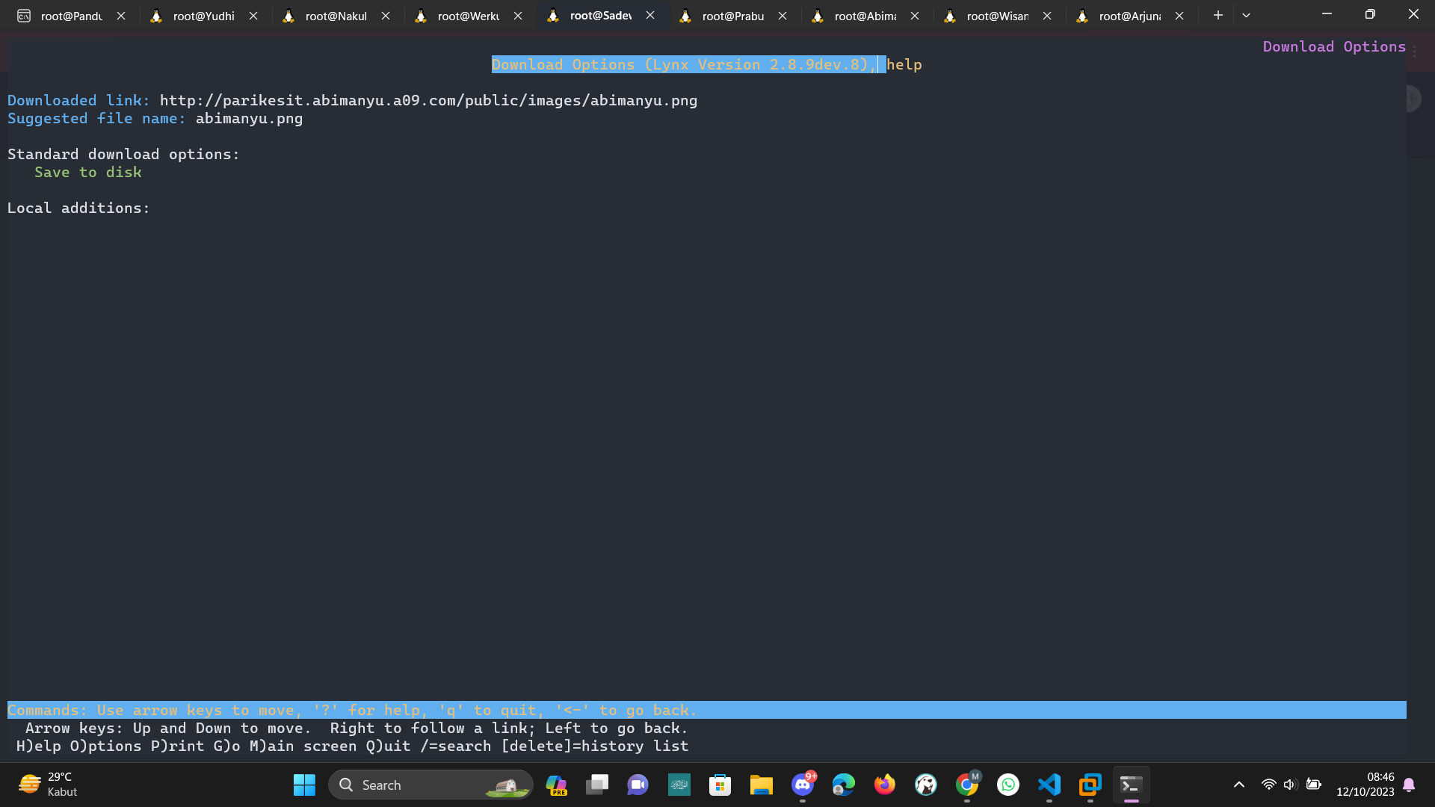This screenshot has width=1435, height=807.
Task: Switch to the root@Prabu terminal tab
Action: point(733,15)
